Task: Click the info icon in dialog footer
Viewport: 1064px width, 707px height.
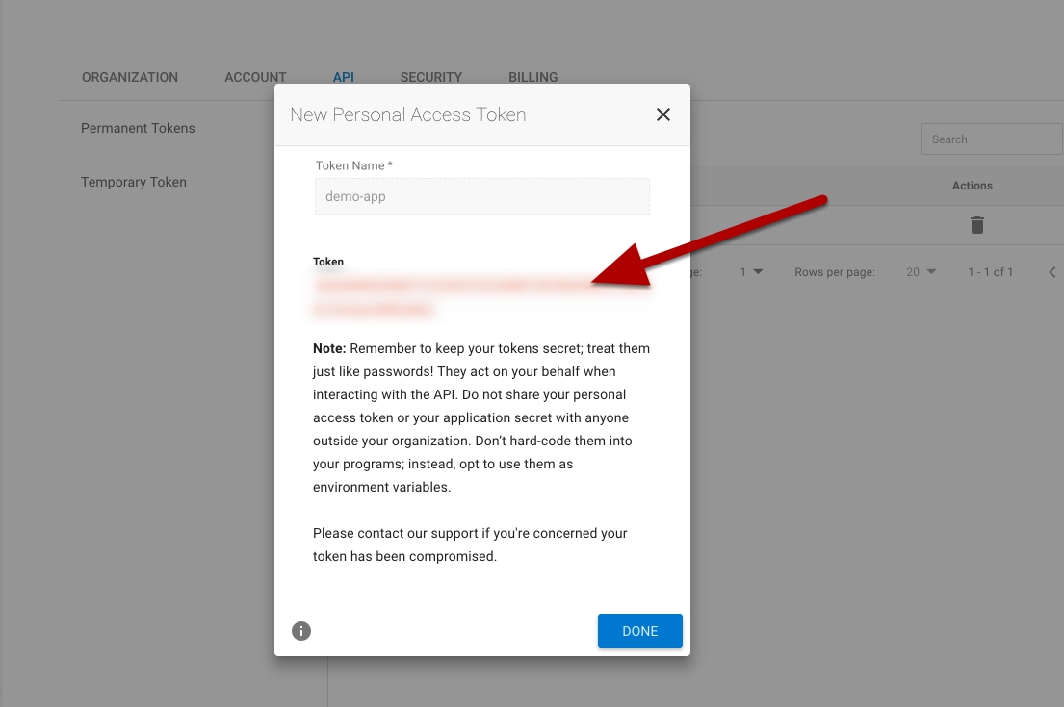Action: pos(301,631)
